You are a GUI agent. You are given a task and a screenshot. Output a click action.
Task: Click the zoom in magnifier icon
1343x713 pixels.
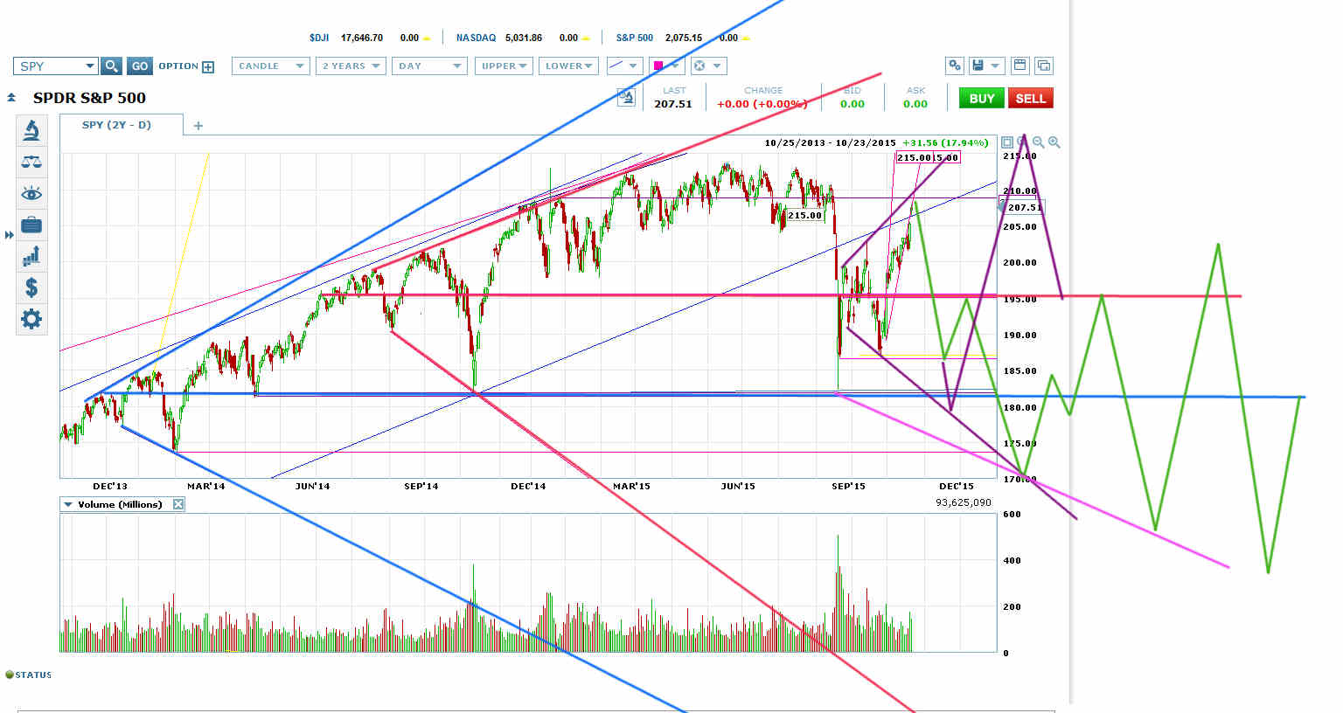click(1054, 142)
